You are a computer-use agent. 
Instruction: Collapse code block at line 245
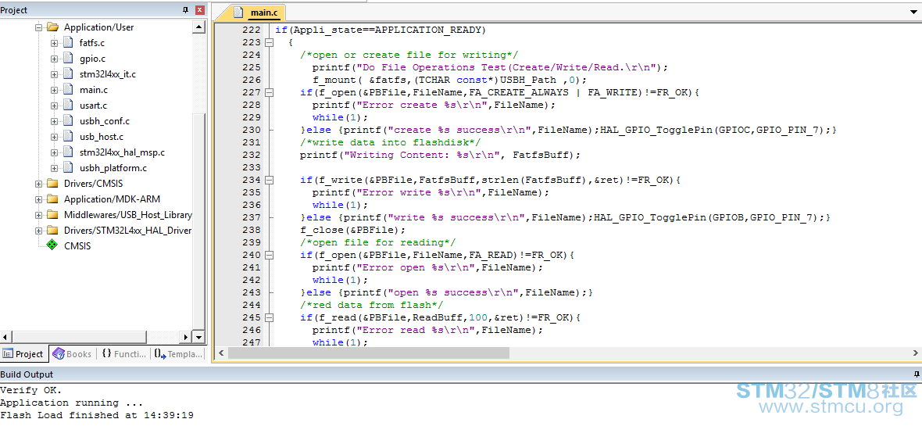point(270,317)
